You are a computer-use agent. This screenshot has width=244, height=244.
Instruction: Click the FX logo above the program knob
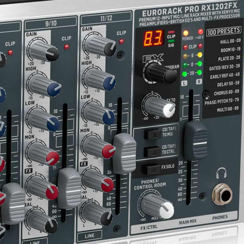pyautogui.click(x=153, y=58)
